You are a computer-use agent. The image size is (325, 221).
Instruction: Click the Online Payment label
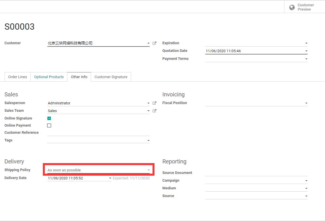[x=18, y=125]
